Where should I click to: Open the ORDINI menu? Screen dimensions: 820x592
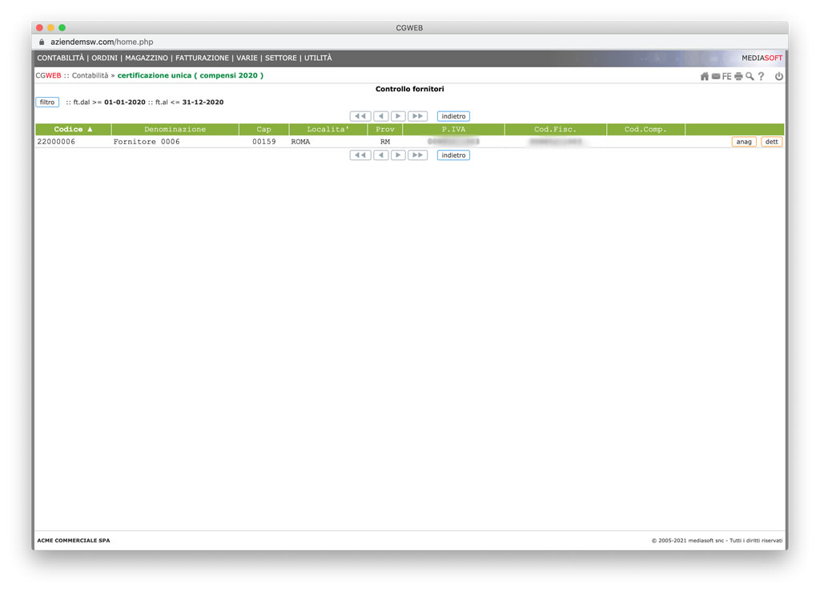tap(105, 58)
